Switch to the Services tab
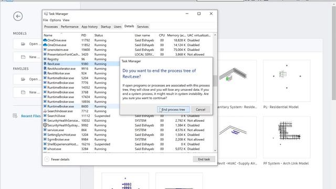 point(143,27)
